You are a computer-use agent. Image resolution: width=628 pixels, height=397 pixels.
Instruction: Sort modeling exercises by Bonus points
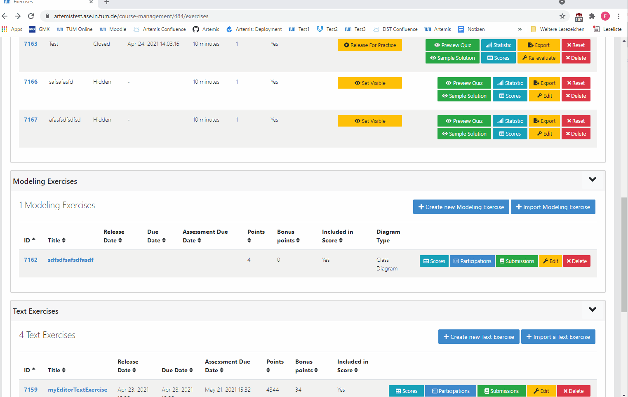pyautogui.click(x=288, y=236)
